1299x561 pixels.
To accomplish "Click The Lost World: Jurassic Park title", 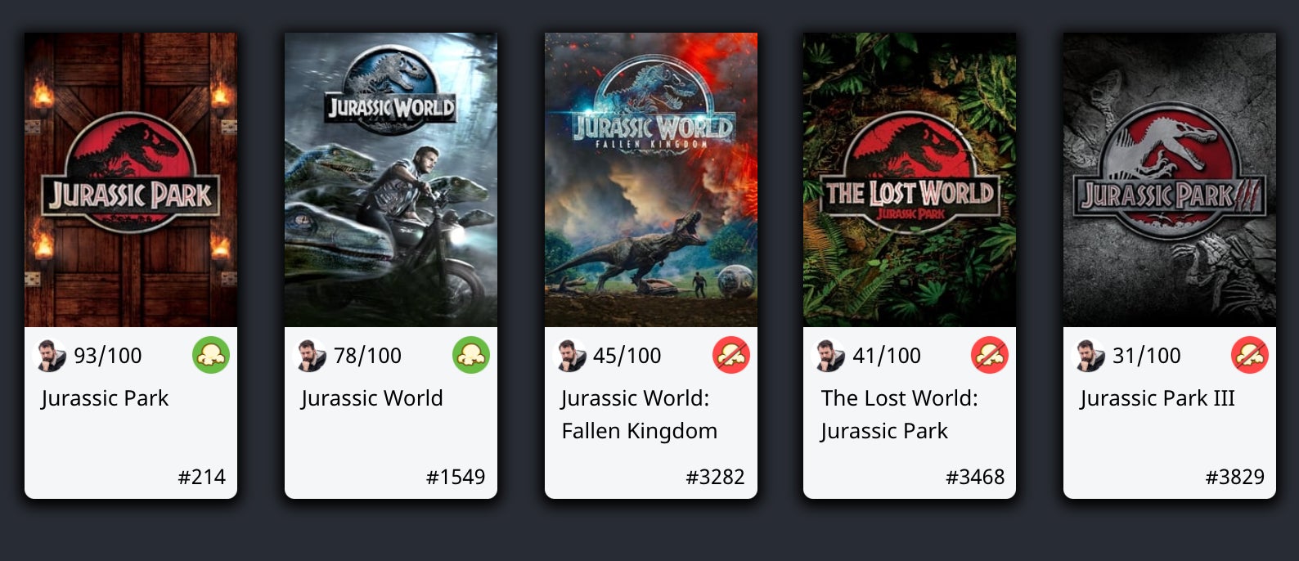I will [x=899, y=415].
